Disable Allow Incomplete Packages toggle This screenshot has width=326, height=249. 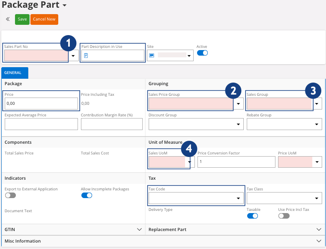point(87,196)
